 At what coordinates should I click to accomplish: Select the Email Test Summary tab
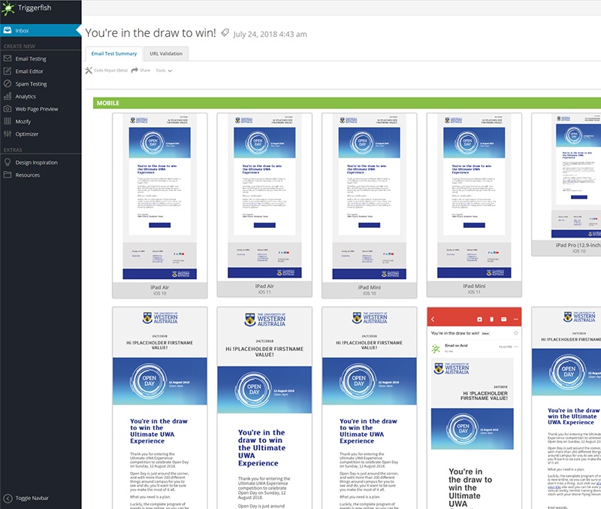click(116, 53)
